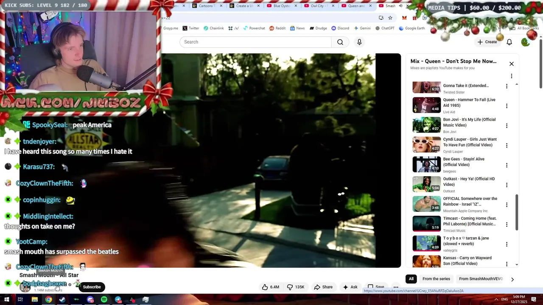The width and height of the screenshot is (543, 305).
Task: Switch to the Blue Oyster tab
Action: point(282,6)
